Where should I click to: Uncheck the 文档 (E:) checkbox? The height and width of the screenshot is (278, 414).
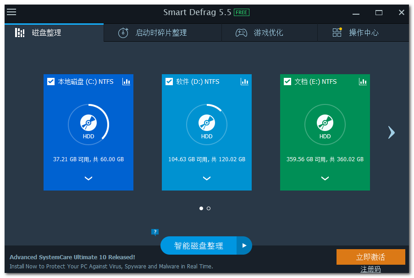[x=287, y=82]
